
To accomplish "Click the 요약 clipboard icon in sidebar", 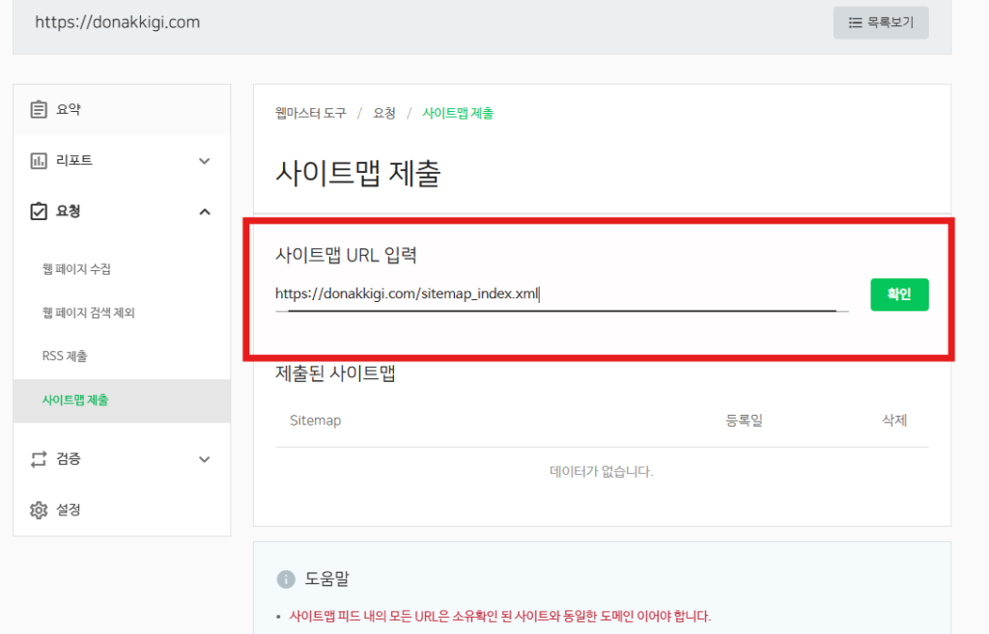I will pos(39,109).
